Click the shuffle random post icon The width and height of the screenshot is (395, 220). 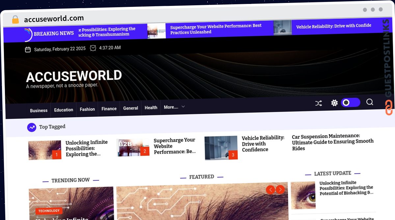point(318,103)
